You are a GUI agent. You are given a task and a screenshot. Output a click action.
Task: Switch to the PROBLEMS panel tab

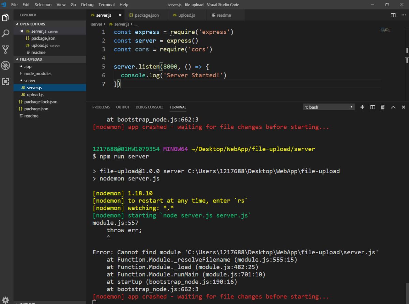[x=101, y=107]
